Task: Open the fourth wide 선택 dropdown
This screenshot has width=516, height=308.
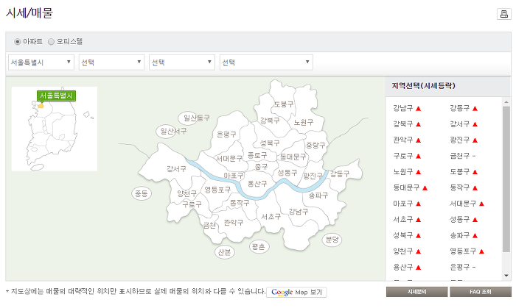Action: [x=266, y=62]
